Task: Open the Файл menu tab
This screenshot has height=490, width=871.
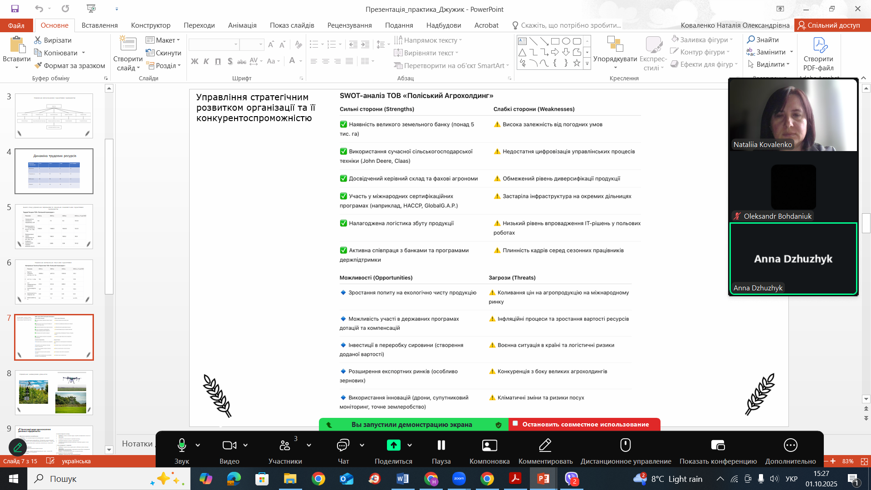Action: (x=16, y=25)
